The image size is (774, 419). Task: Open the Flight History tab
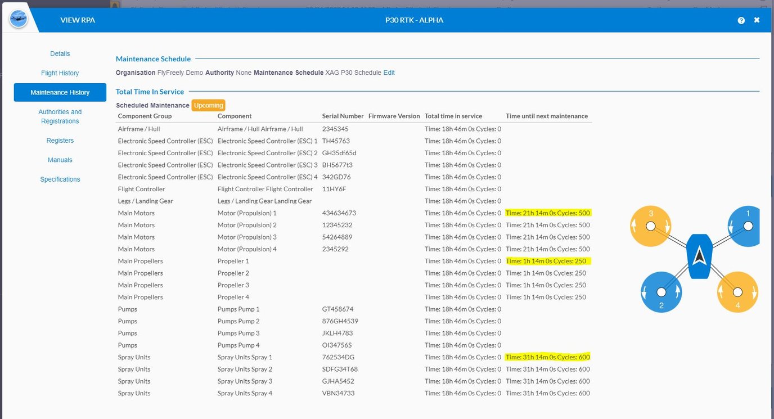60,73
